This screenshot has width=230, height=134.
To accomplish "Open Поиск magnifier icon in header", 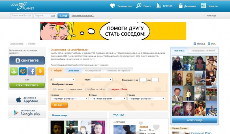I will [x=139, y=6].
